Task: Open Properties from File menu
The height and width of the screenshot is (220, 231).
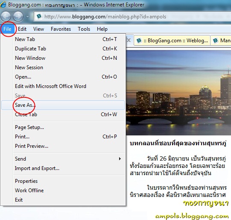Action: [63, 181]
